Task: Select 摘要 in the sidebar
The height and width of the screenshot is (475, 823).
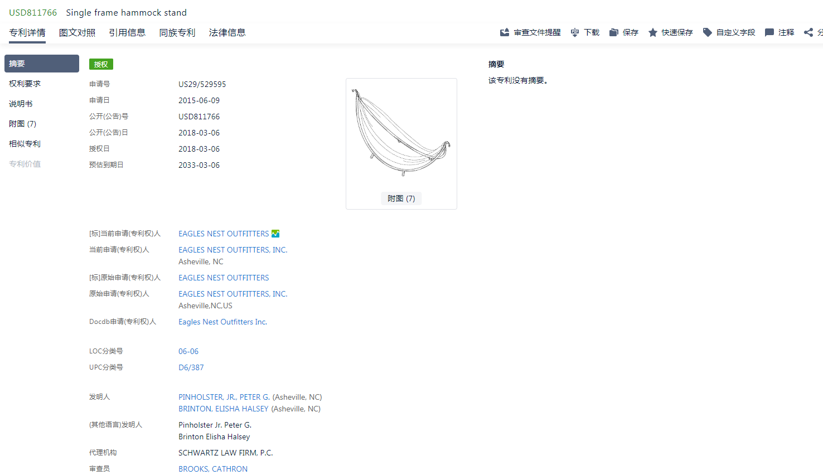Action: pyautogui.click(x=42, y=64)
